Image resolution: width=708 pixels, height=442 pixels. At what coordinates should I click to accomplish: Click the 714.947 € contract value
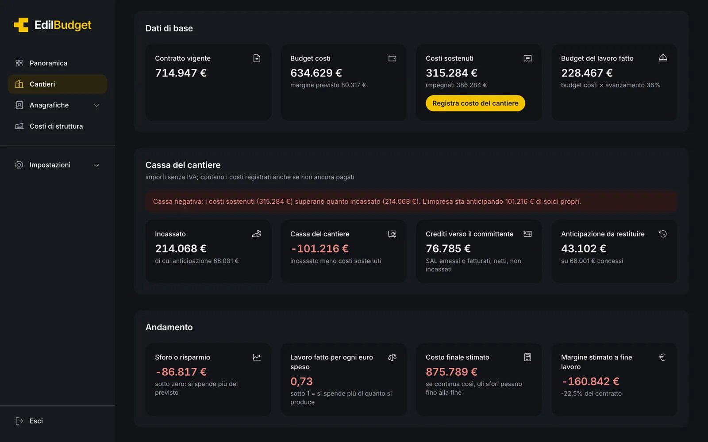(181, 73)
